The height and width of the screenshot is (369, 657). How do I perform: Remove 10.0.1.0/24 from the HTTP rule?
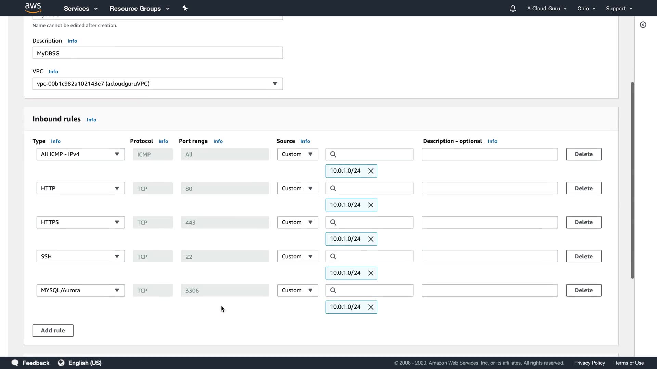(x=371, y=205)
